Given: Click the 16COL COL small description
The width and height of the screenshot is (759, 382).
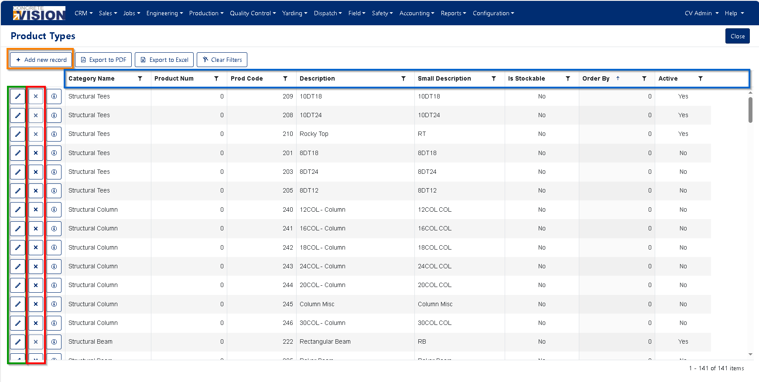Looking at the screenshot, I should pos(460,228).
